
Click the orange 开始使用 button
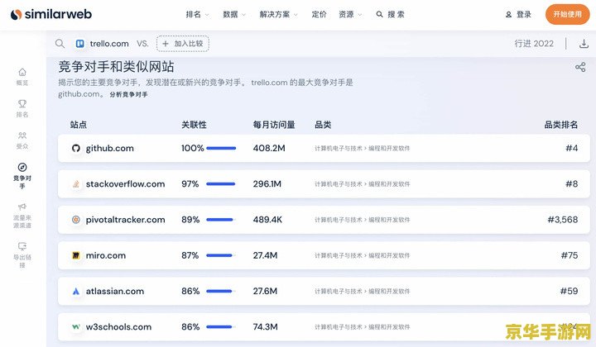pyautogui.click(x=568, y=14)
